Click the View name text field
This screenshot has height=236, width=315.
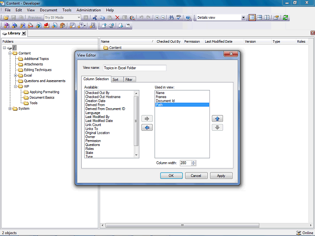tap(134, 68)
